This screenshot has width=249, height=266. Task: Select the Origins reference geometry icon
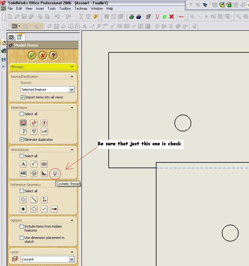[x=44, y=200]
